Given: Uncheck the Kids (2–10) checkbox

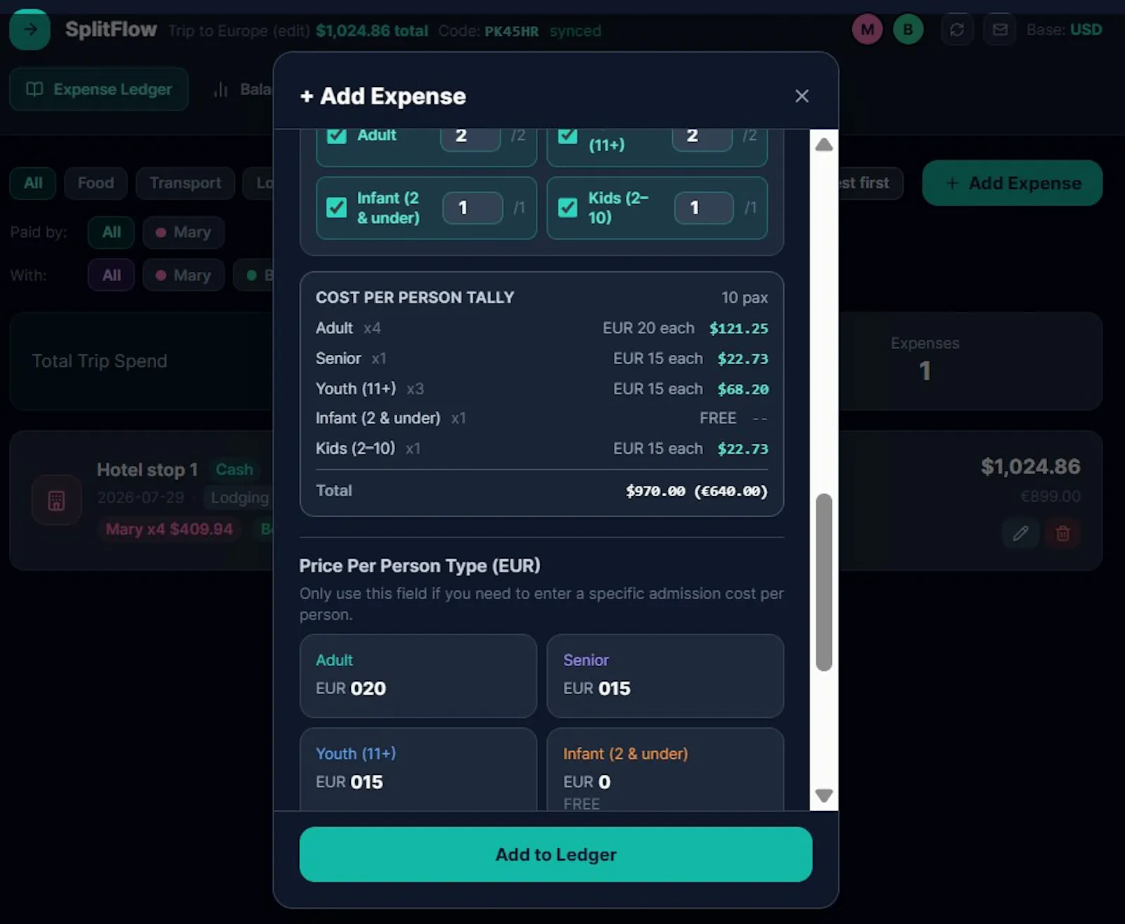Looking at the screenshot, I should click(567, 207).
